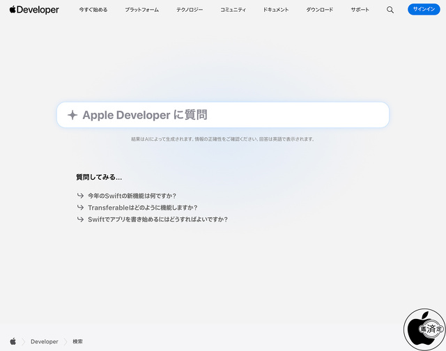
Task: Click the arrow icon beside 今年のSwift suggestion
Action: point(80,196)
